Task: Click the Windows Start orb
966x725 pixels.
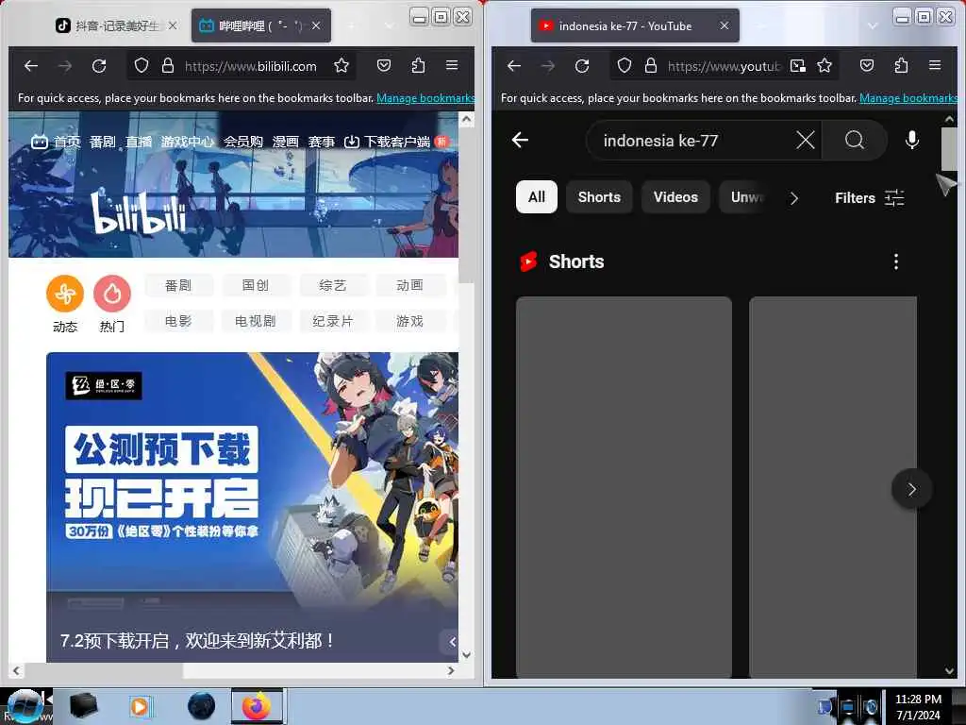Action: click(x=25, y=706)
